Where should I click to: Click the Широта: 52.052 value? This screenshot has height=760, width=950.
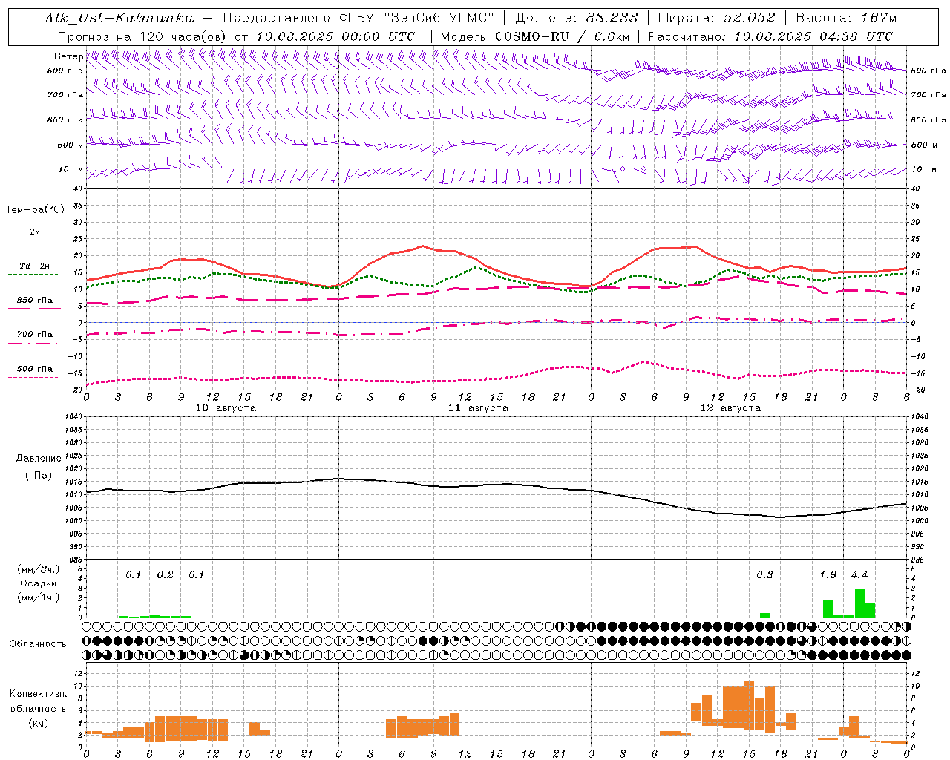coord(716,18)
